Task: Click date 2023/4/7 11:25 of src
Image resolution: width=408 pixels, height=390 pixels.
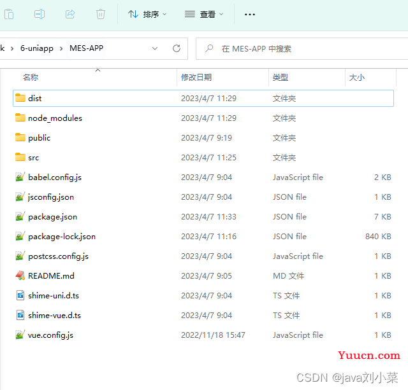Action: [208, 157]
